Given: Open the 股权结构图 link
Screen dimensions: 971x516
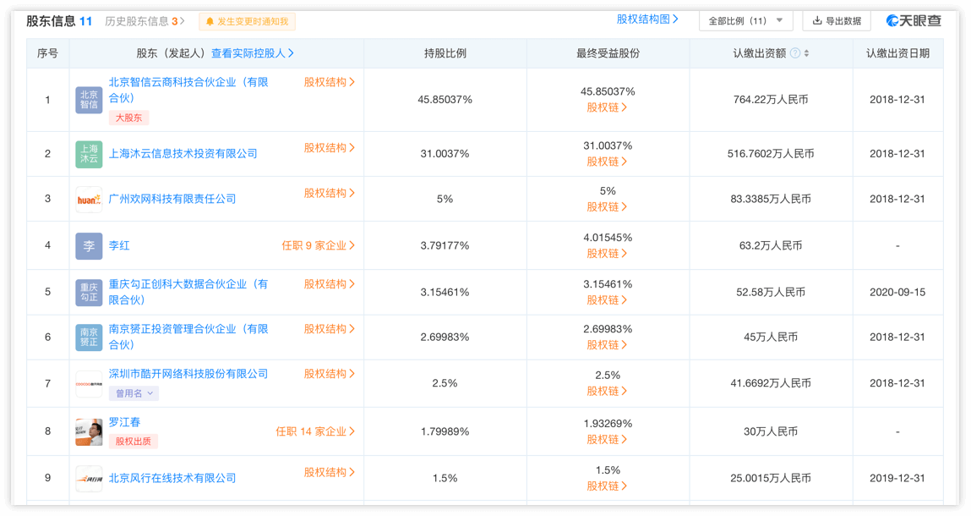Looking at the screenshot, I should point(647,19).
